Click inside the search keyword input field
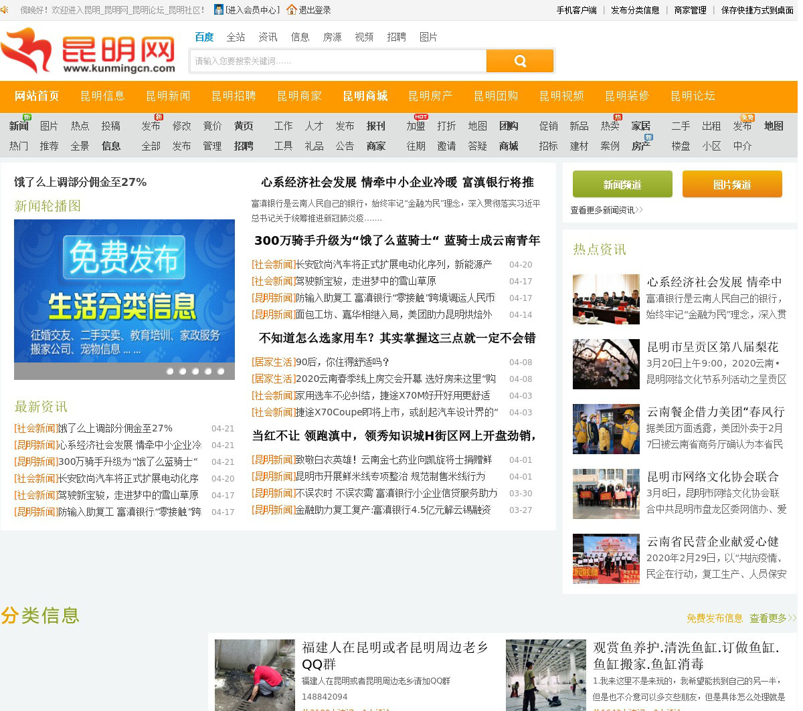803x711 pixels. click(338, 61)
